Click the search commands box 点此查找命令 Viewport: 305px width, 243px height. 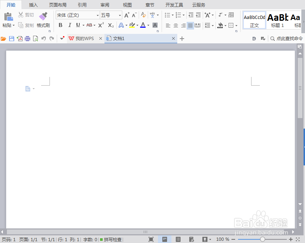click(x=286, y=39)
